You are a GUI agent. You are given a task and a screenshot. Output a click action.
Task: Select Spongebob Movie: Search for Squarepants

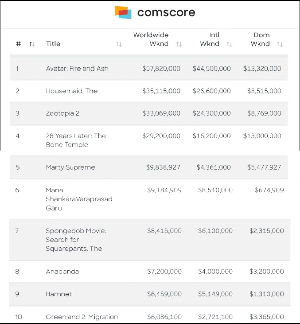76,240
